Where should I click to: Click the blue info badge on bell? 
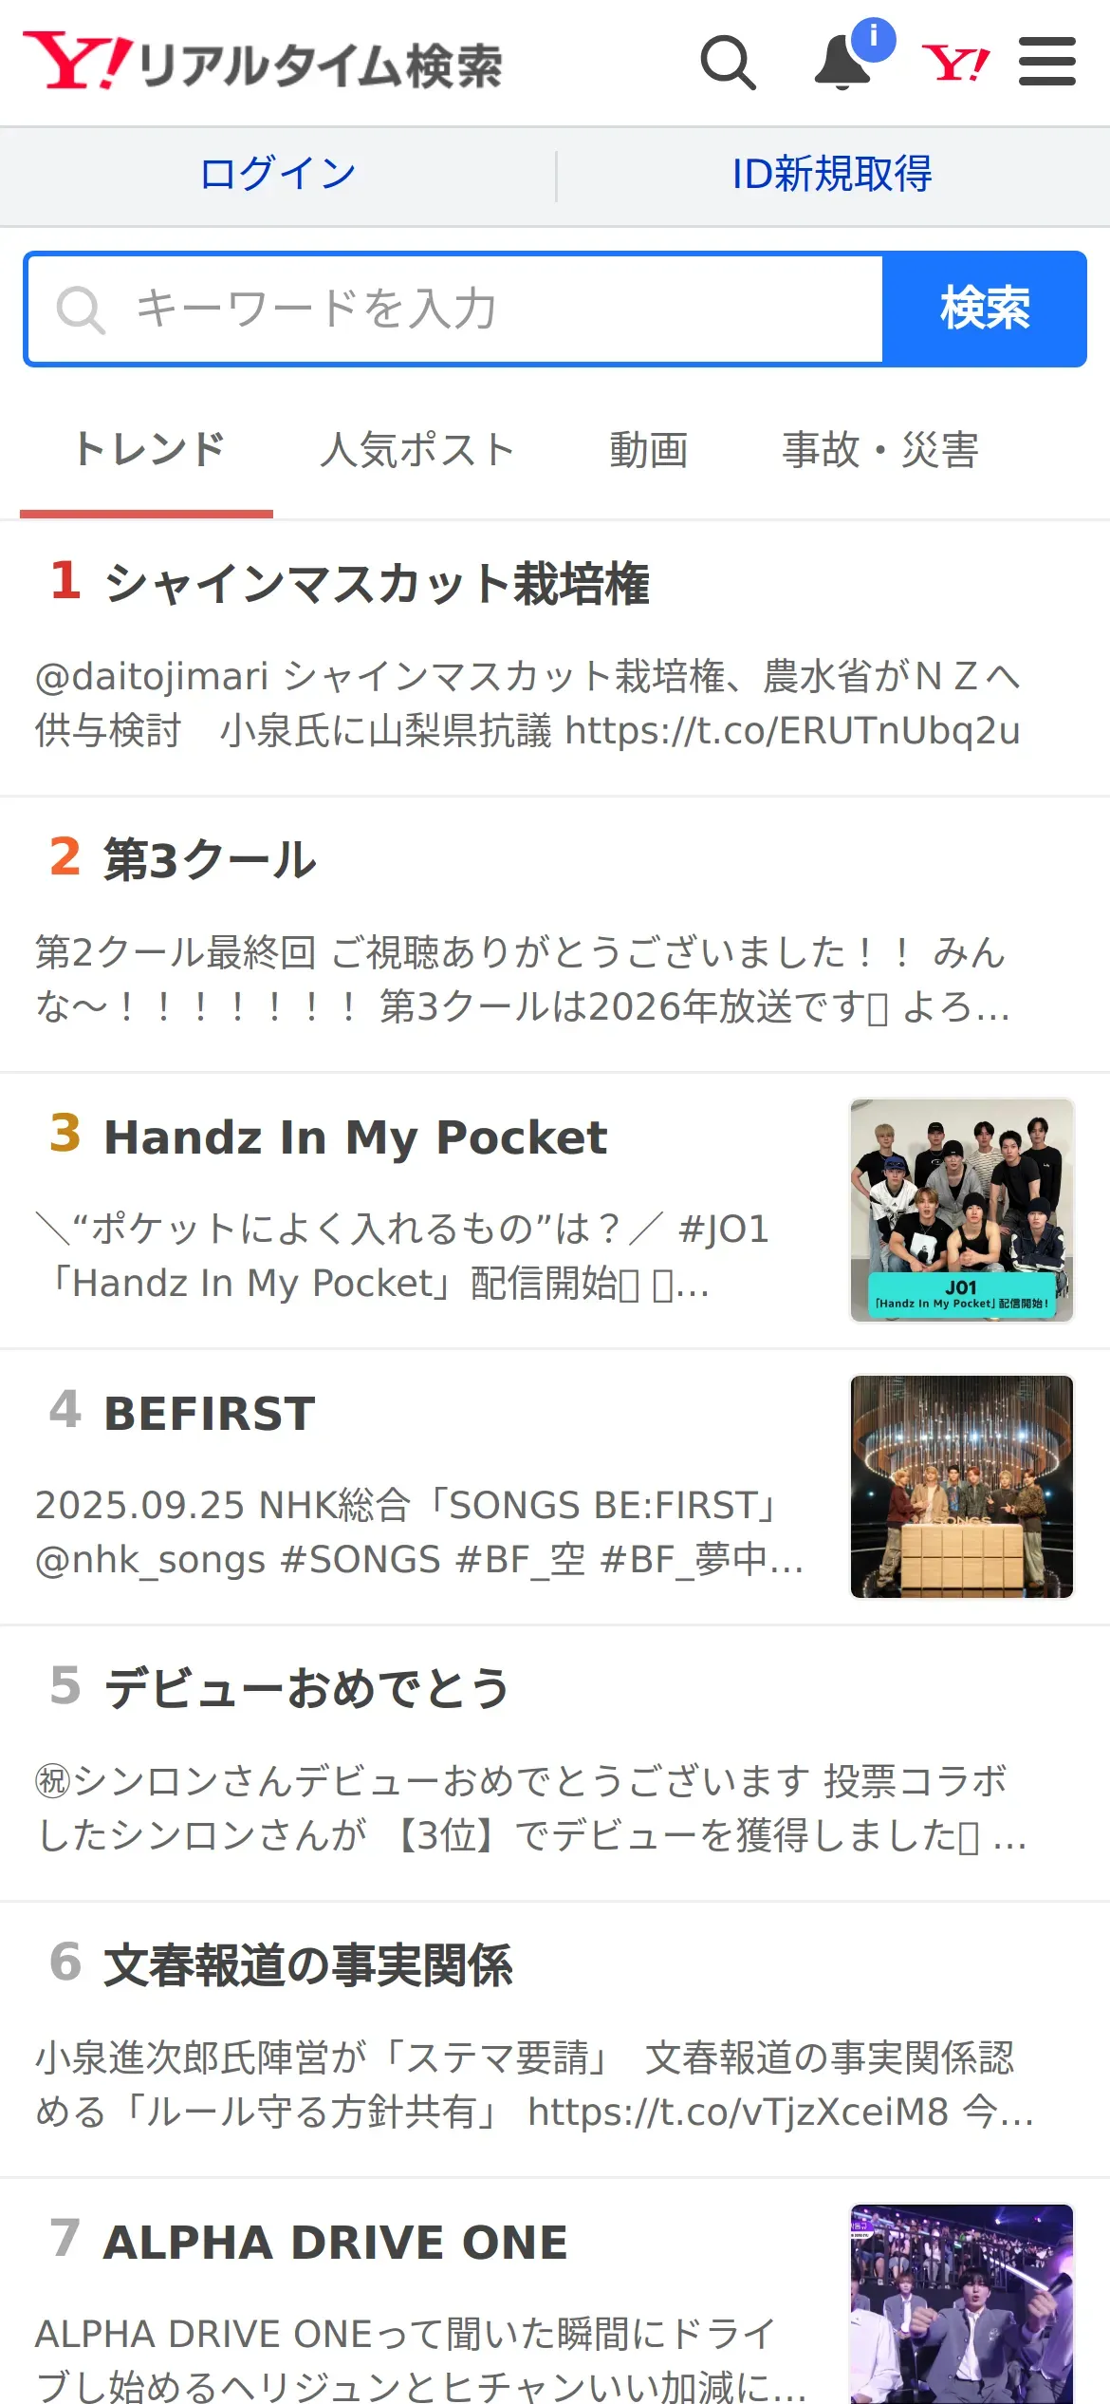coord(873,39)
